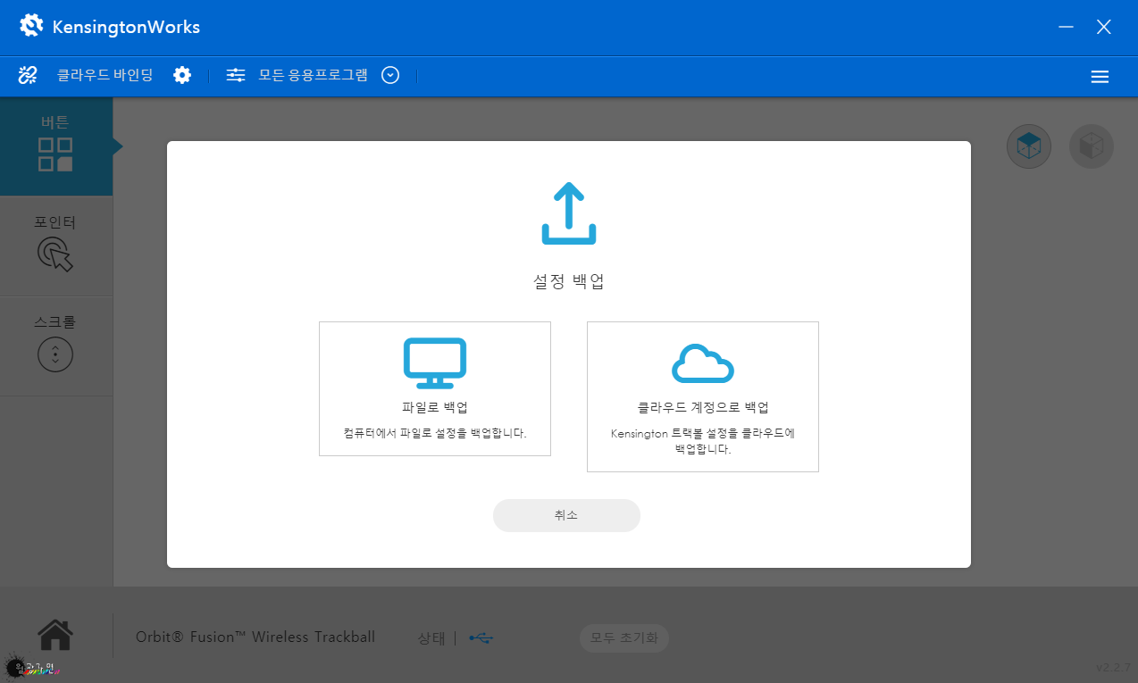Choose 클라우드 계정으로 백업 option
Screen dimensions: 1138x683
pos(703,396)
